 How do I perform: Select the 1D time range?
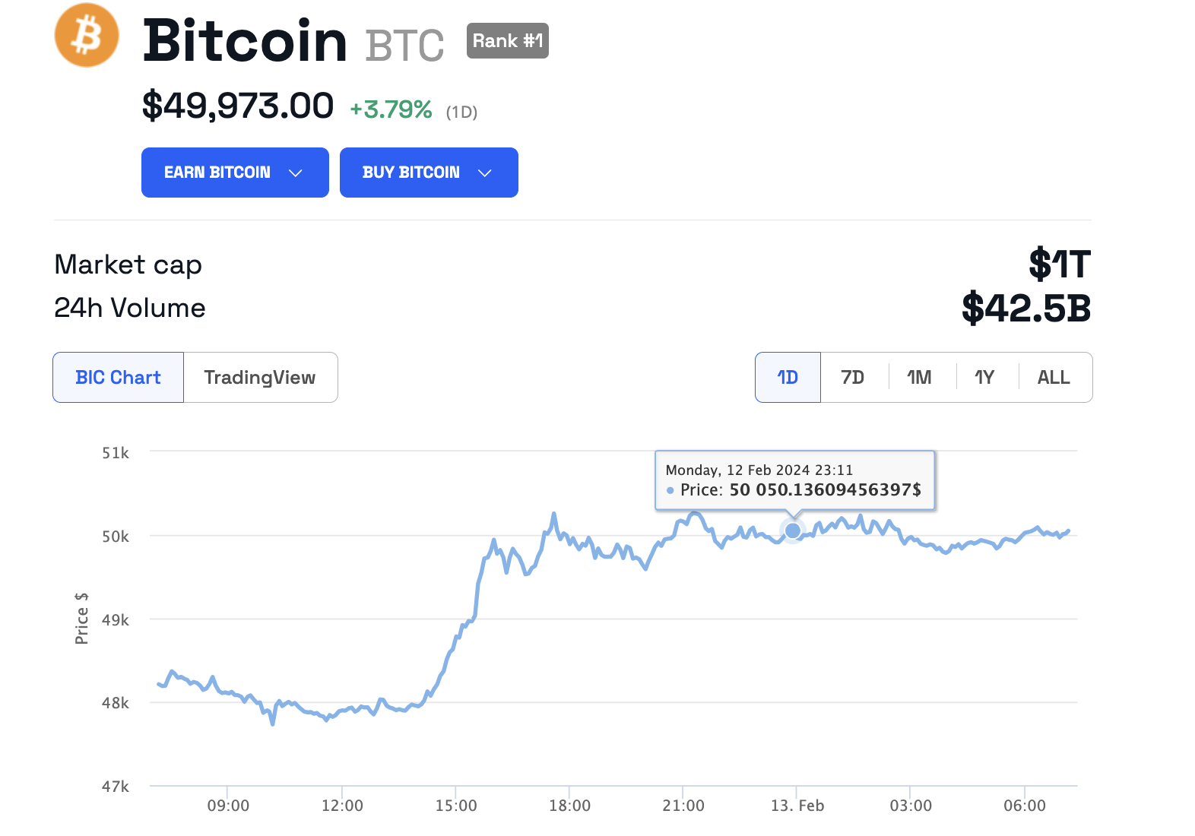click(788, 378)
